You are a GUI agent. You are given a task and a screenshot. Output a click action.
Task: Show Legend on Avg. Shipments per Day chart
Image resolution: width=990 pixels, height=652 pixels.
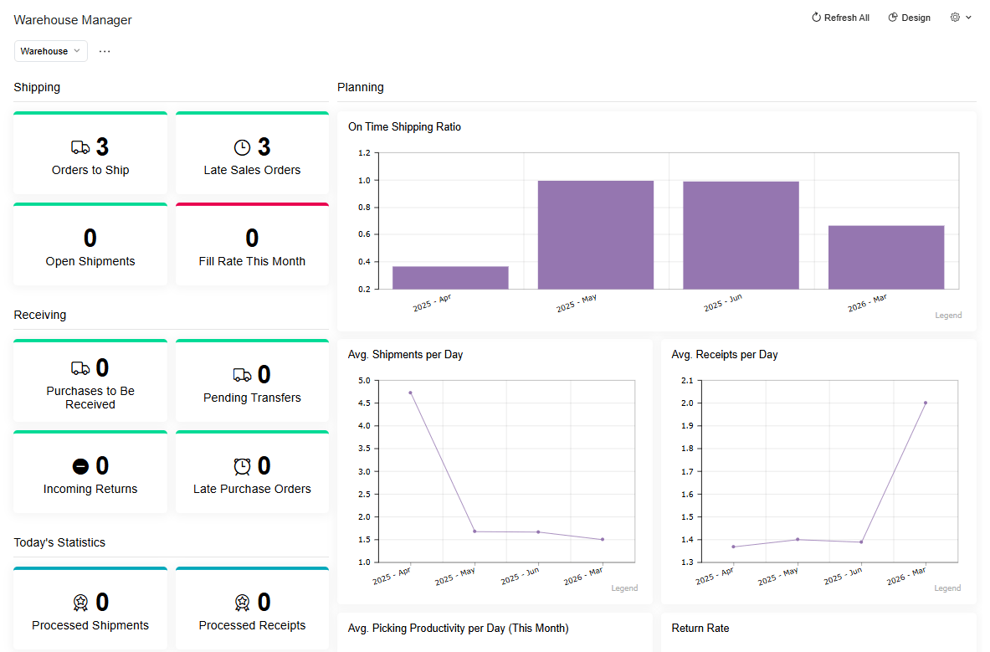pyautogui.click(x=624, y=588)
